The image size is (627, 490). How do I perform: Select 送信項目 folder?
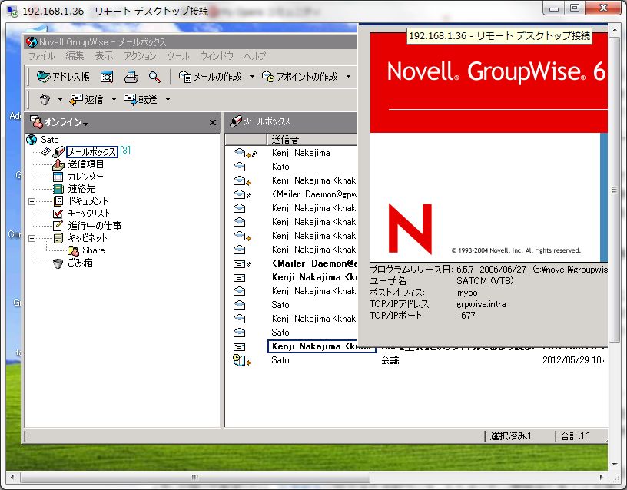click(x=85, y=164)
